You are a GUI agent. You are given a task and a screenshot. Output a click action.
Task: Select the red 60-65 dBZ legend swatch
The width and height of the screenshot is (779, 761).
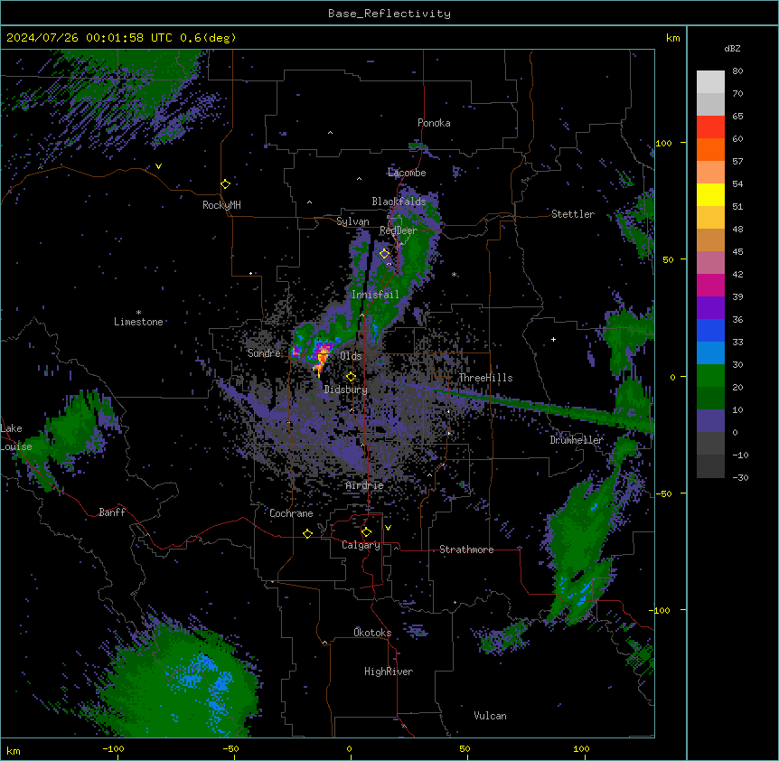point(710,127)
